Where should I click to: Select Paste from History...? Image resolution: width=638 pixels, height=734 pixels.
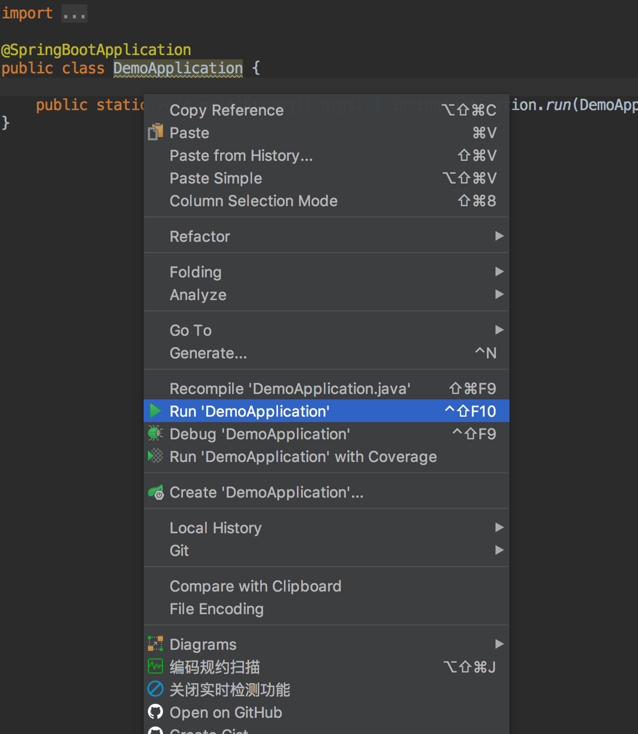pos(241,155)
